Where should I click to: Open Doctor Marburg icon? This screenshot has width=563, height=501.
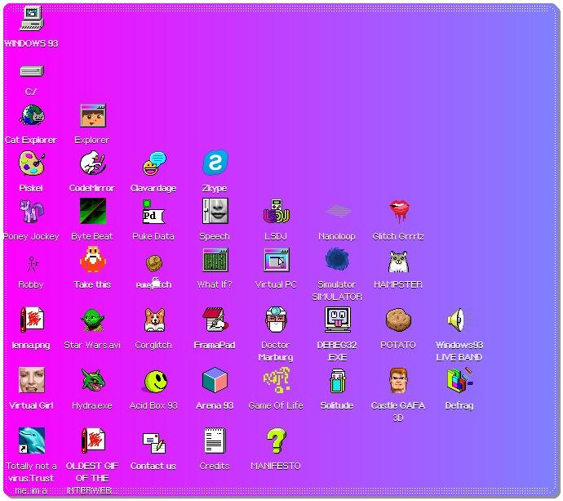click(x=276, y=320)
